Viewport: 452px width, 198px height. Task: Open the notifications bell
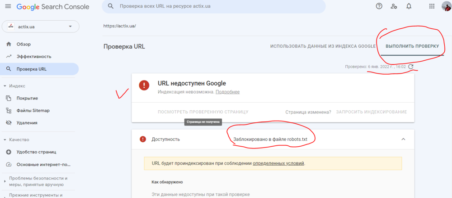tap(409, 6)
